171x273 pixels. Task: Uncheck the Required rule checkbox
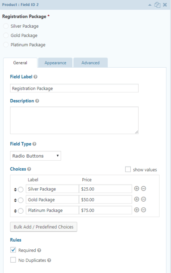pos(13,250)
